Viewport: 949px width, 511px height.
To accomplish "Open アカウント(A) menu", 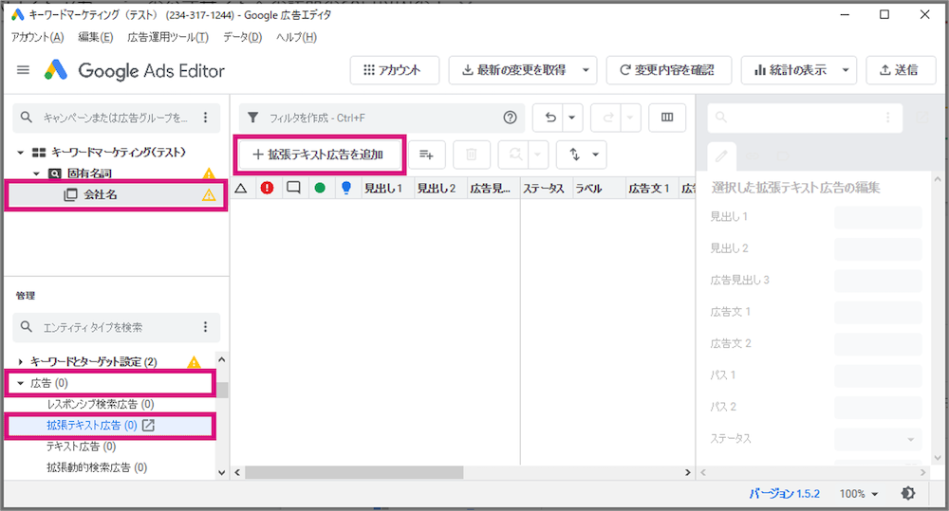I will pyautogui.click(x=37, y=38).
